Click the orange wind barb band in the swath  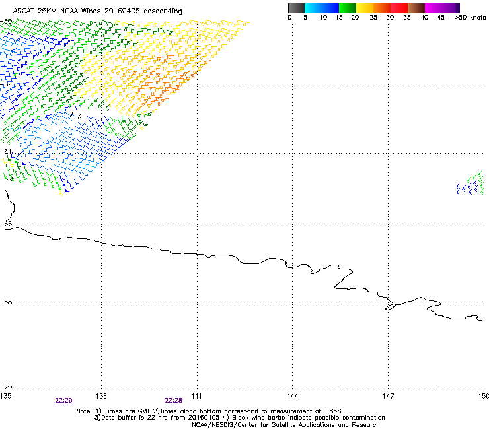click(x=169, y=81)
